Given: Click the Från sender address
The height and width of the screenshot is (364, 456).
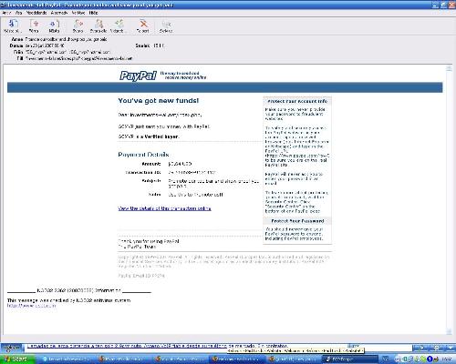Looking at the screenshot, I should [x=67, y=52].
